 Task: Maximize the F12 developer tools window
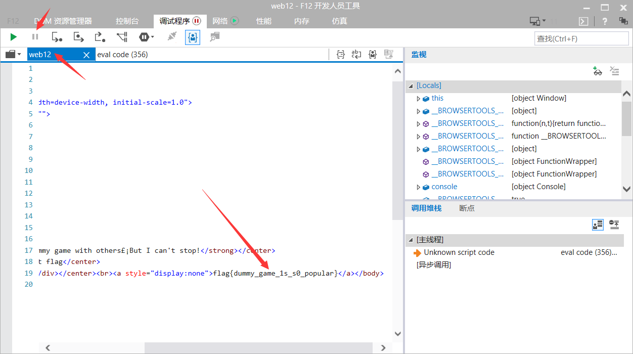(605, 7)
